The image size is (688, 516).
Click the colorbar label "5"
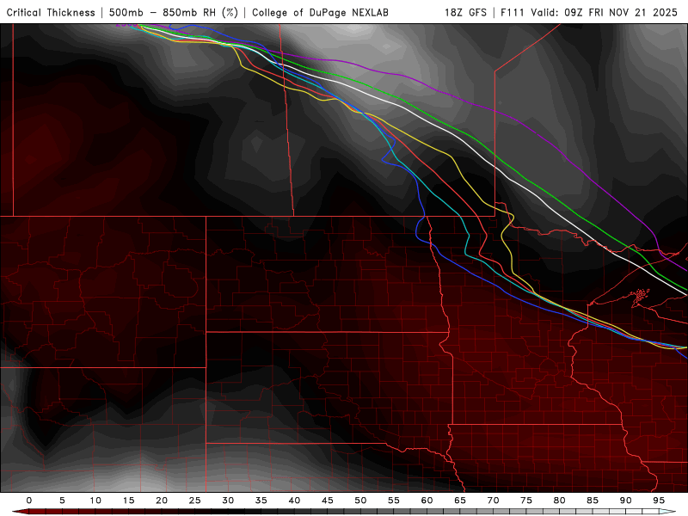pyautogui.click(x=62, y=501)
